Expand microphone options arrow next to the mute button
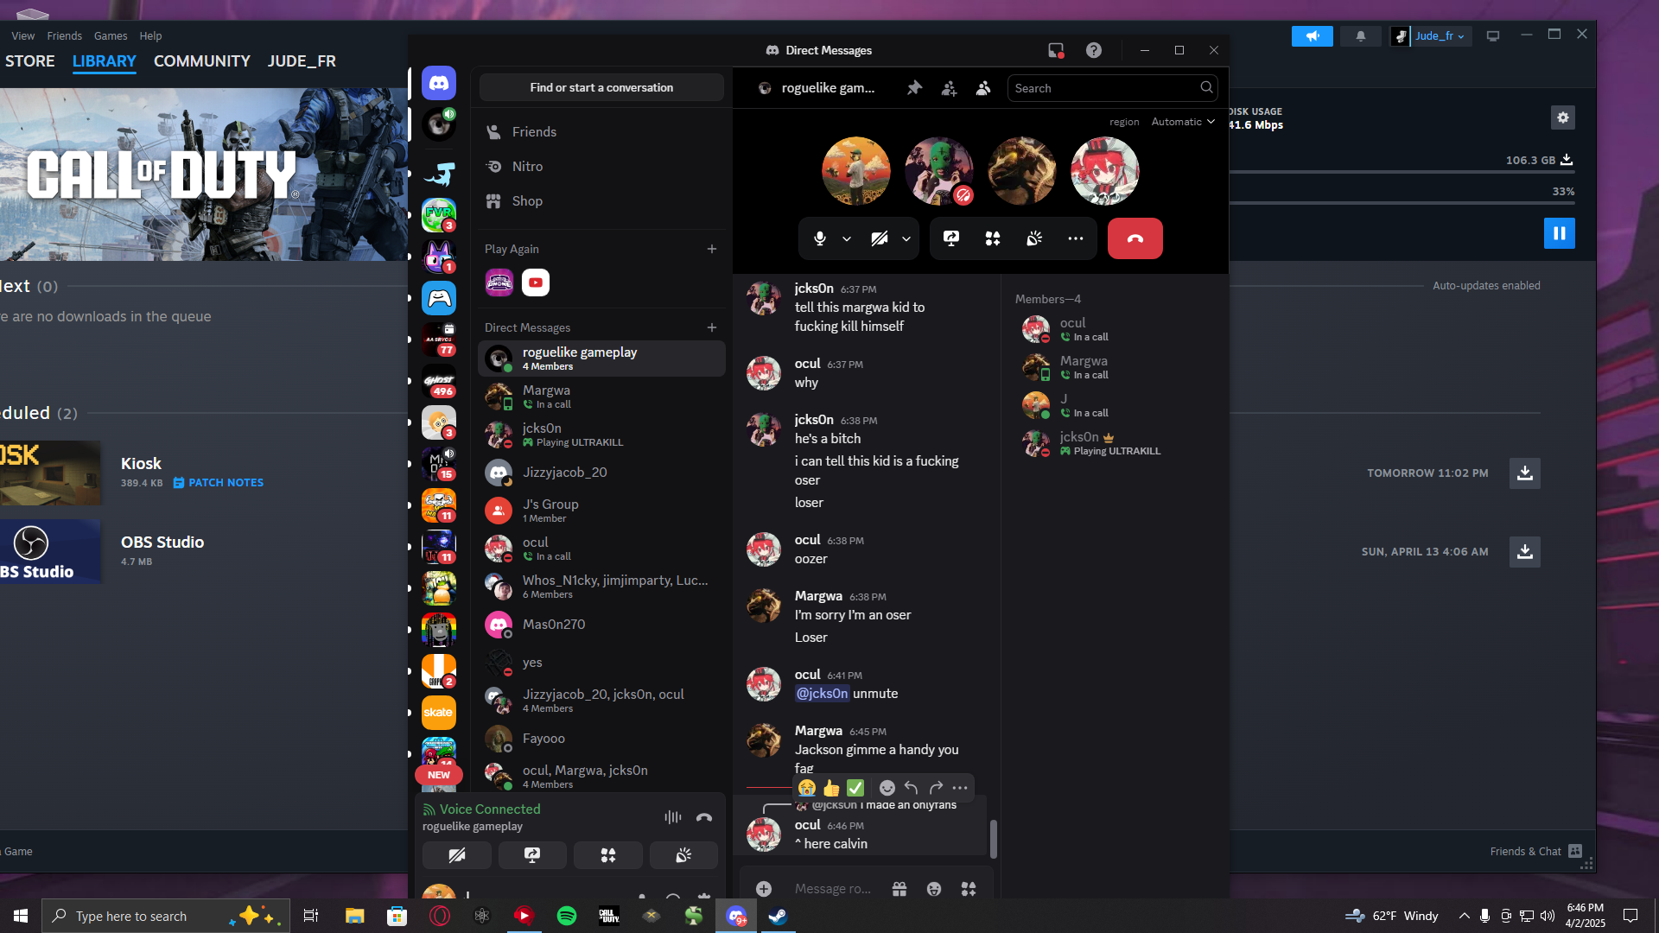 [847, 238]
